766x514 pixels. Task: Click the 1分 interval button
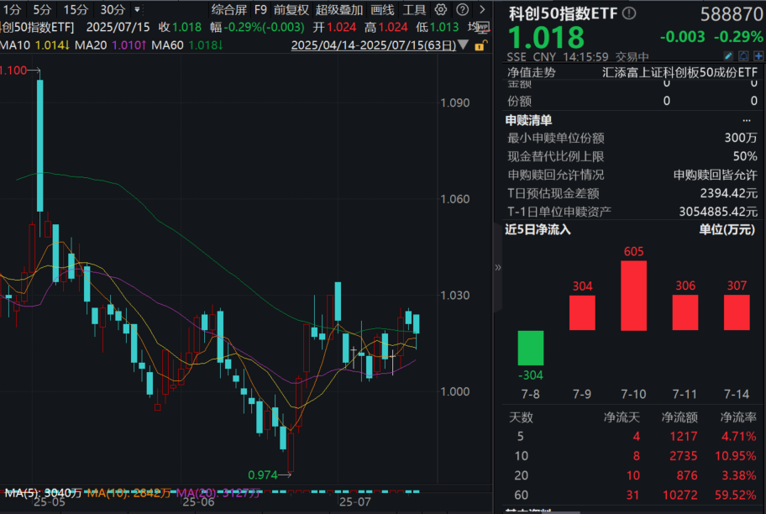coord(12,9)
